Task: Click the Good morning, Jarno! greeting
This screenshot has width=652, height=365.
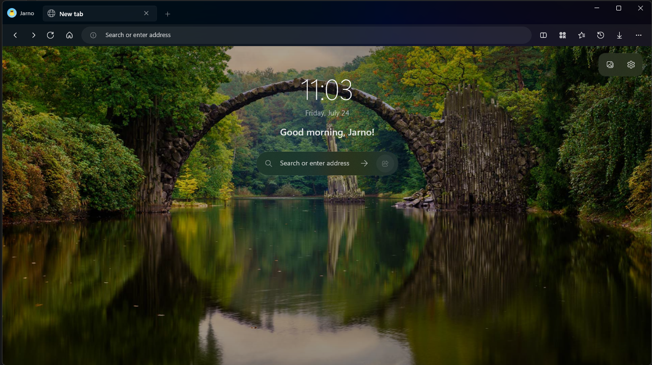Action: point(327,132)
